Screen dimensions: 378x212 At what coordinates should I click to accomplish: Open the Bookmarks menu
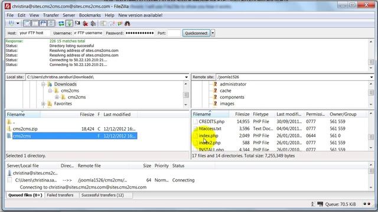click(90, 15)
